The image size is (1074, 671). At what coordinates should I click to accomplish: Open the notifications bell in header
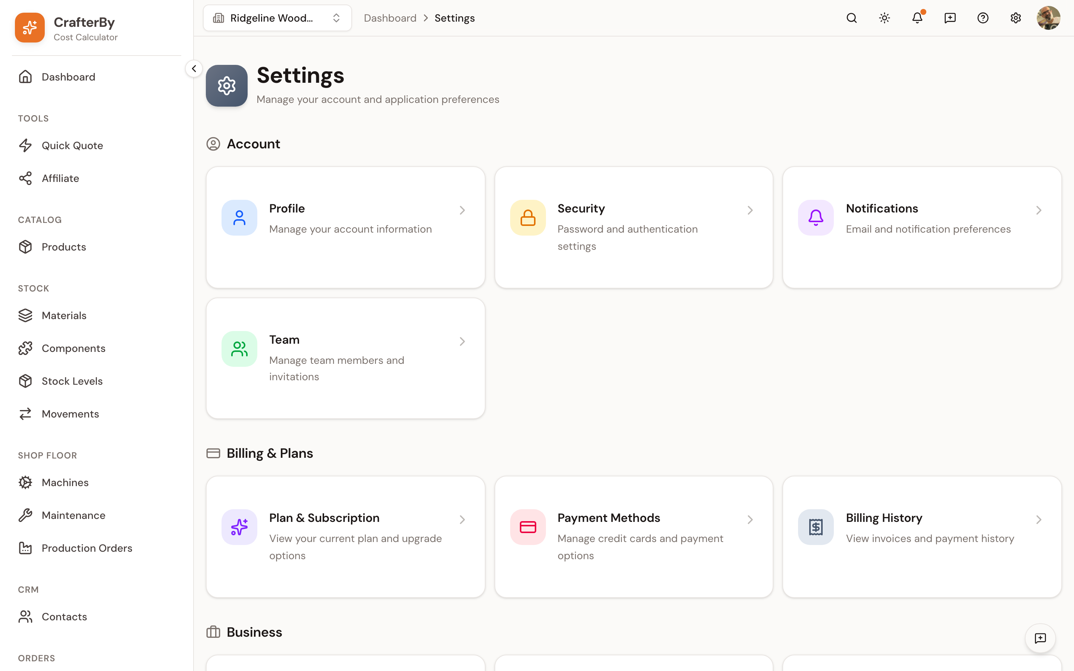[917, 18]
